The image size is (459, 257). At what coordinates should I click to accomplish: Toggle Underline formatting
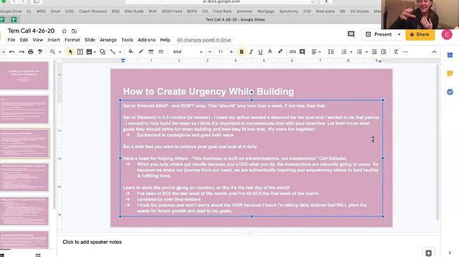click(x=260, y=52)
